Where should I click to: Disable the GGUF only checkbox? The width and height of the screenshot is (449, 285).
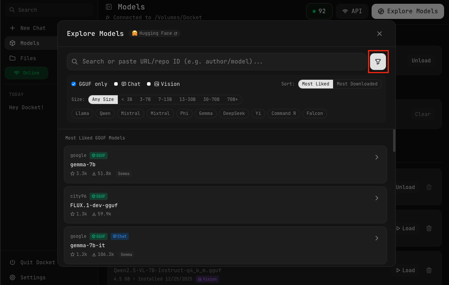(x=74, y=84)
